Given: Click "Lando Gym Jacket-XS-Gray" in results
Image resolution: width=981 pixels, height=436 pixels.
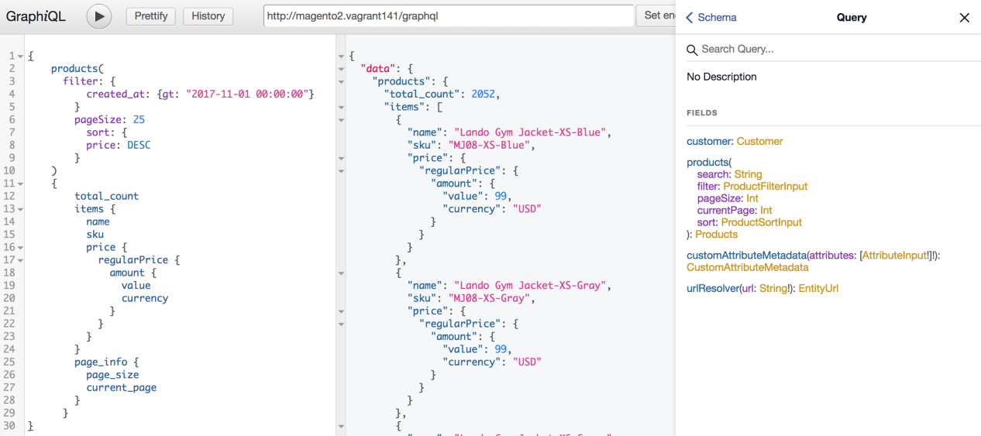Looking at the screenshot, I should (x=531, y=286).
